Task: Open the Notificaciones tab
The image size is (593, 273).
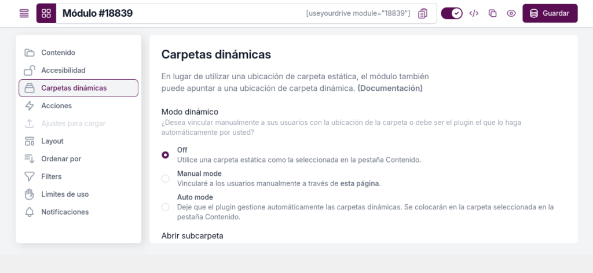Action: (x=78, y=212)
